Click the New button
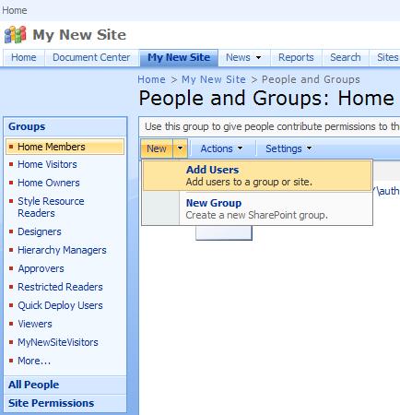The image size is (400, 415). [157, 148]
